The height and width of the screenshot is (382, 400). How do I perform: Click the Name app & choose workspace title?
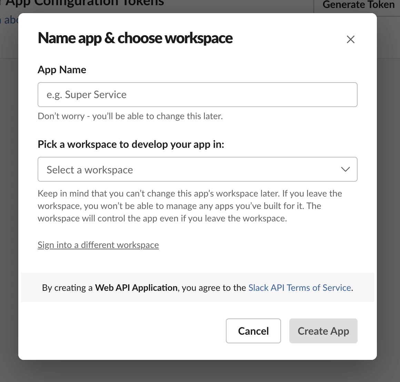[135, 38]
